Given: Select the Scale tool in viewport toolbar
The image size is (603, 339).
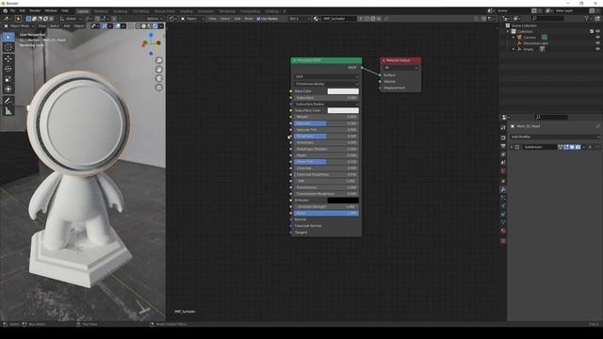Looking at the screenshot, I should [8, 79].
